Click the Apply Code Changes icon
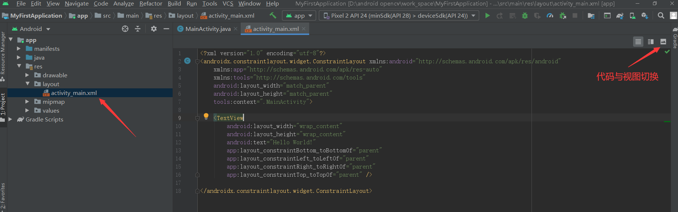This screenshot has height=212, width=678. (512, 15)
